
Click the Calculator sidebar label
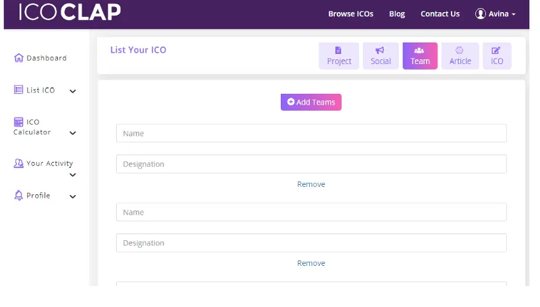tap(32, 132)
